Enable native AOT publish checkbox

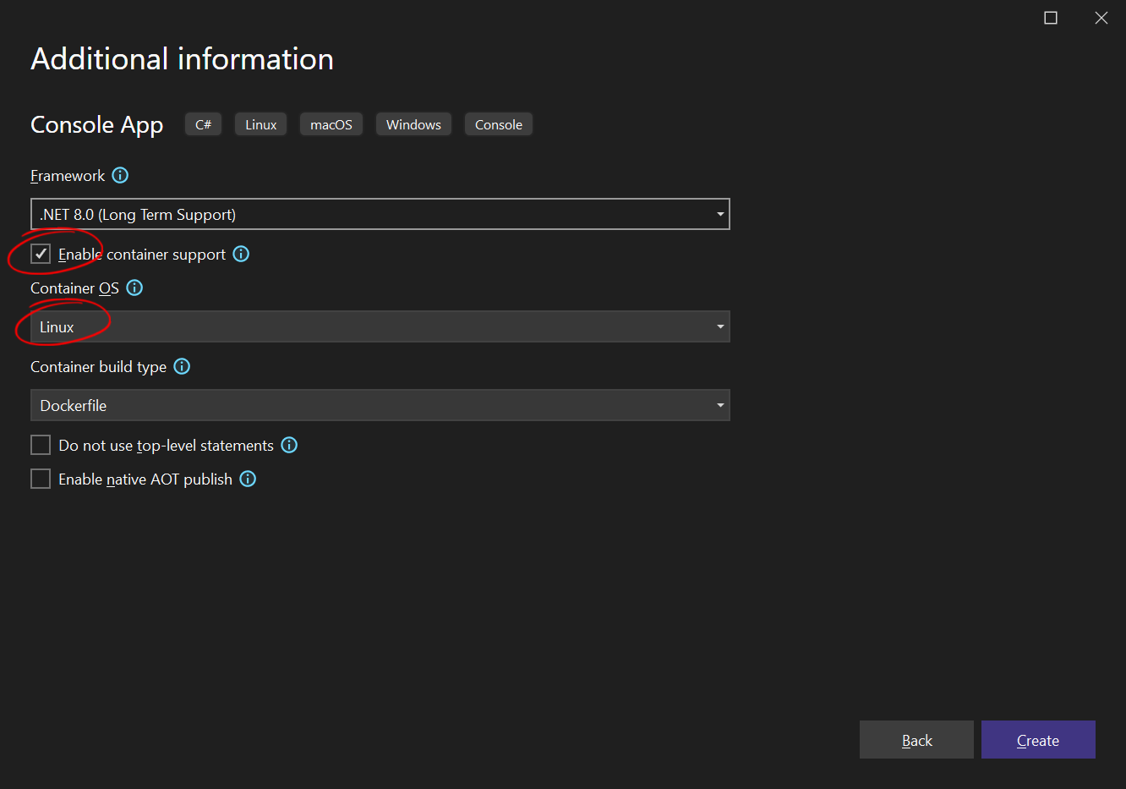pos(41,479)
